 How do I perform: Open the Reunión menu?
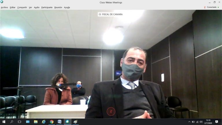coord(58,7)
